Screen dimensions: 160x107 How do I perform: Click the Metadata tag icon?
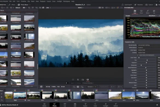click(135, 5)
